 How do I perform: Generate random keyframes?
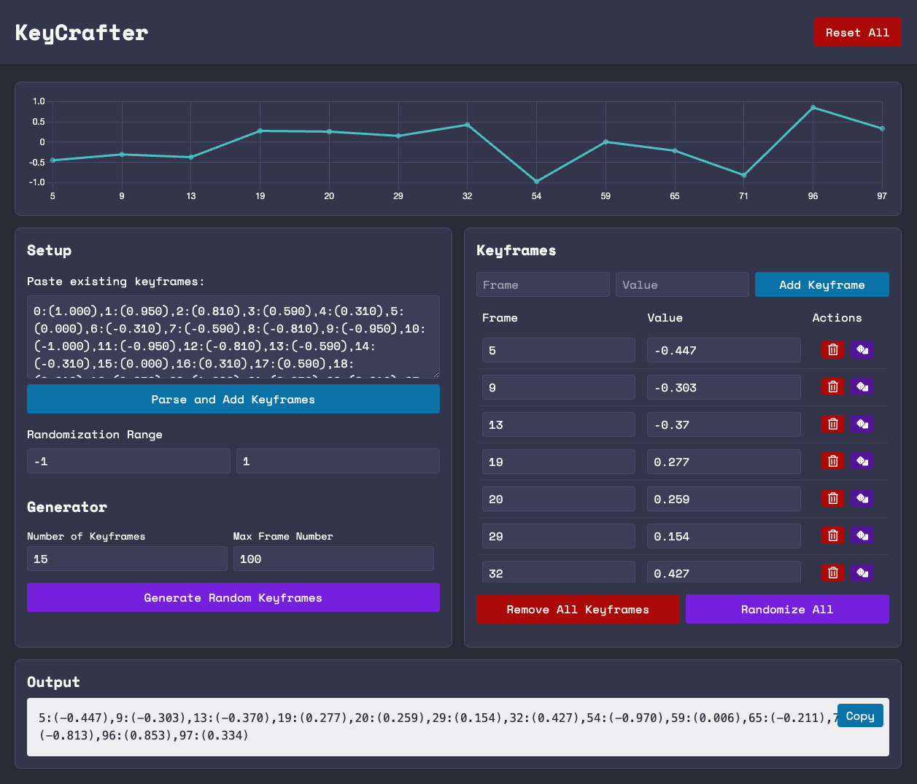[x=233, y=598]
